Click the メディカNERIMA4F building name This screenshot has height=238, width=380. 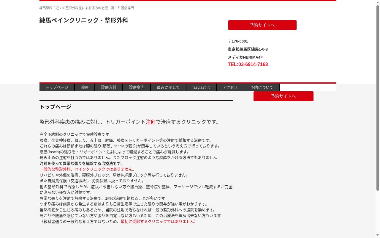(x=245, y=57)
